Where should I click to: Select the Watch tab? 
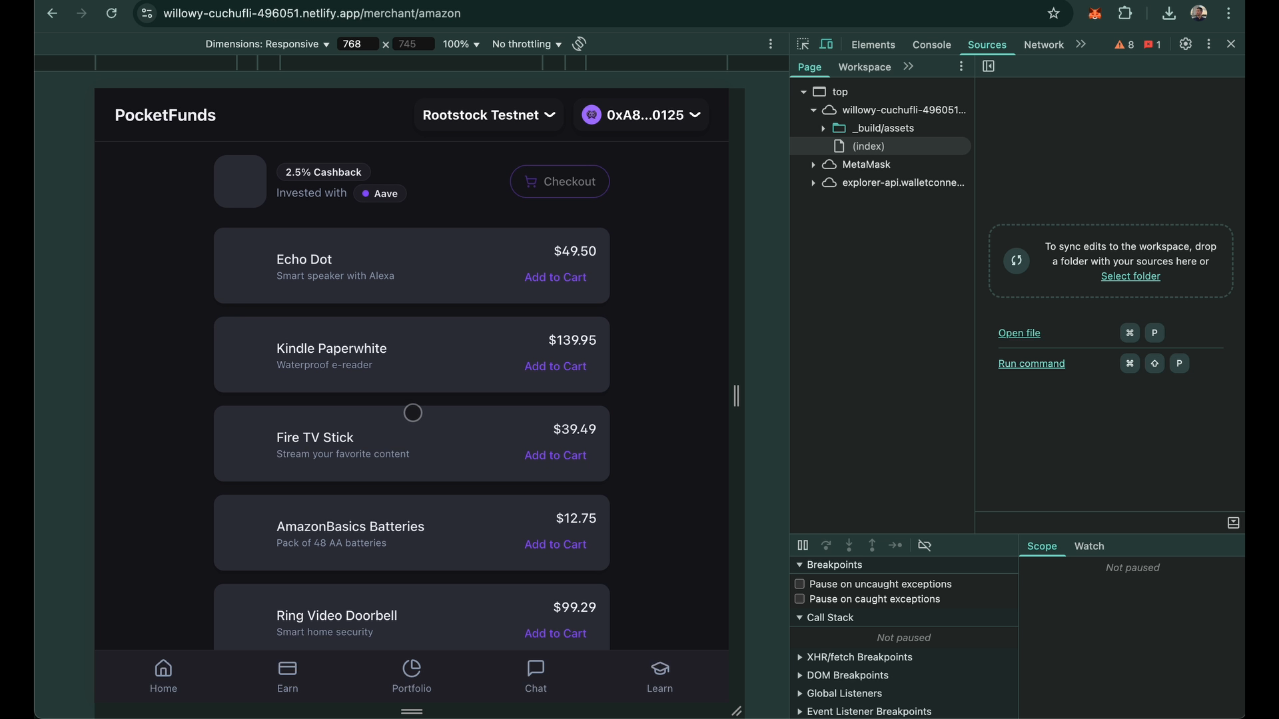[x=1088, y=546]
